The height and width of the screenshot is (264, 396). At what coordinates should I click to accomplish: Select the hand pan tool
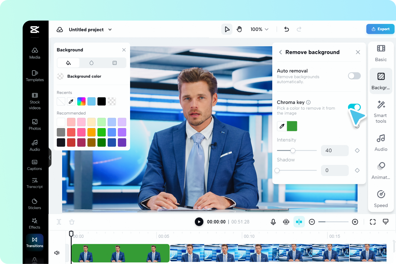pos(239,29)
